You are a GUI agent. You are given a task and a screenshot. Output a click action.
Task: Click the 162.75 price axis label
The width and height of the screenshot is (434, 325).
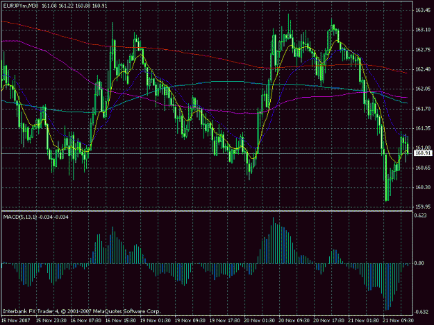click(422, 50)
